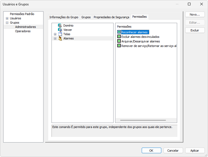
Task: Click the Telas screen icon
Action: [60, 34]
